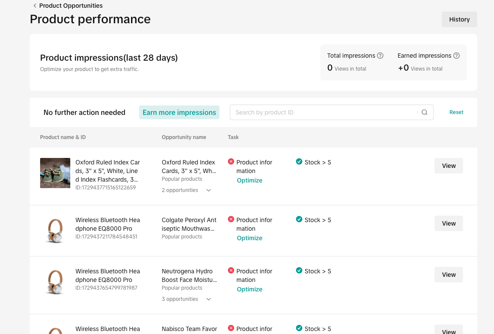Expand the 2 opportunities chevron
The image size is (494, 334).
click(209, 190)
